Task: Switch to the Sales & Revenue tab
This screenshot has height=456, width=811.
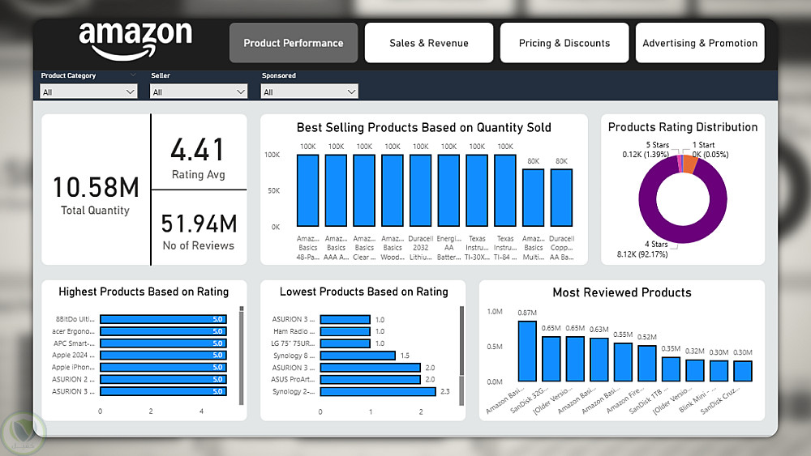Action: coord(429,43)
